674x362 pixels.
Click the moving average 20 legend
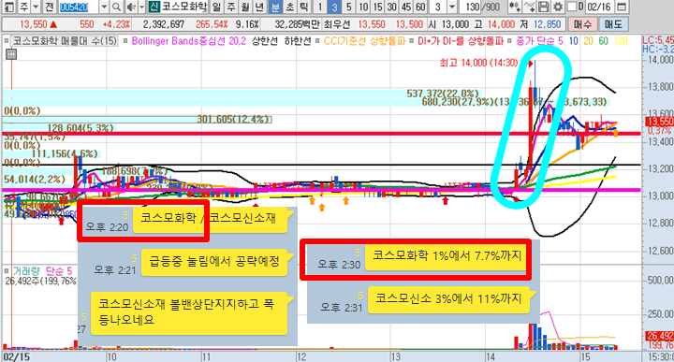pyautogui.click(x=588, y=41)
